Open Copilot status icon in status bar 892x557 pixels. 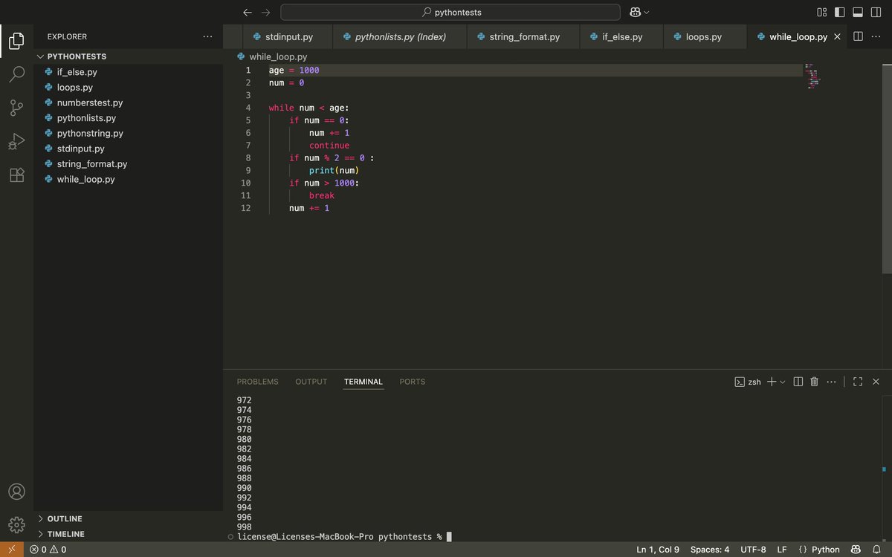pos(856,550)
